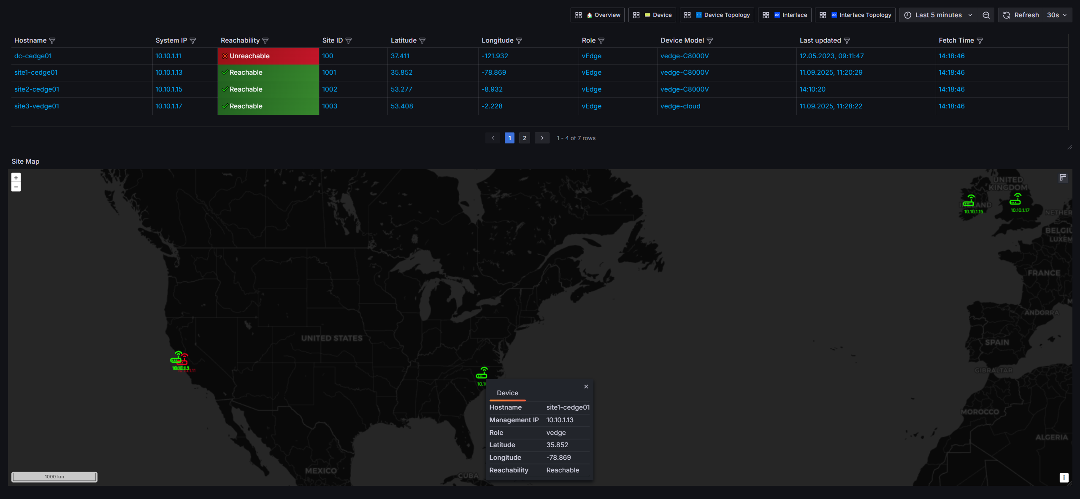Close the Device popup on the map
The image size is (1080, 499).
coord(586,386)
